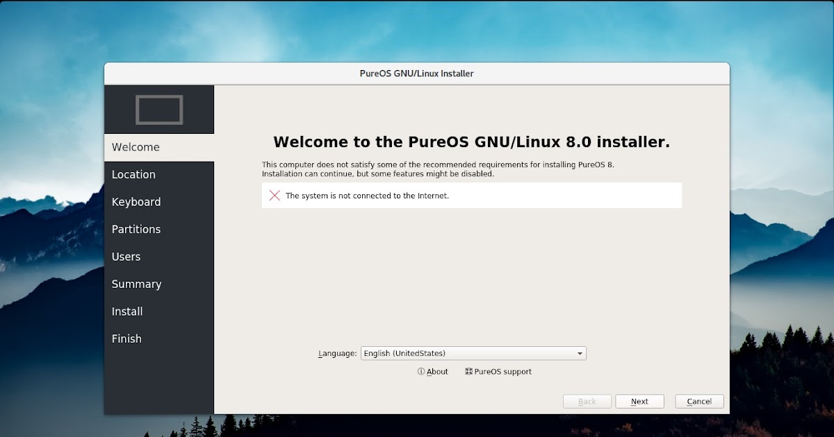Click the Next button
This screenshot has height=437, width=834.
click(639, 401)
